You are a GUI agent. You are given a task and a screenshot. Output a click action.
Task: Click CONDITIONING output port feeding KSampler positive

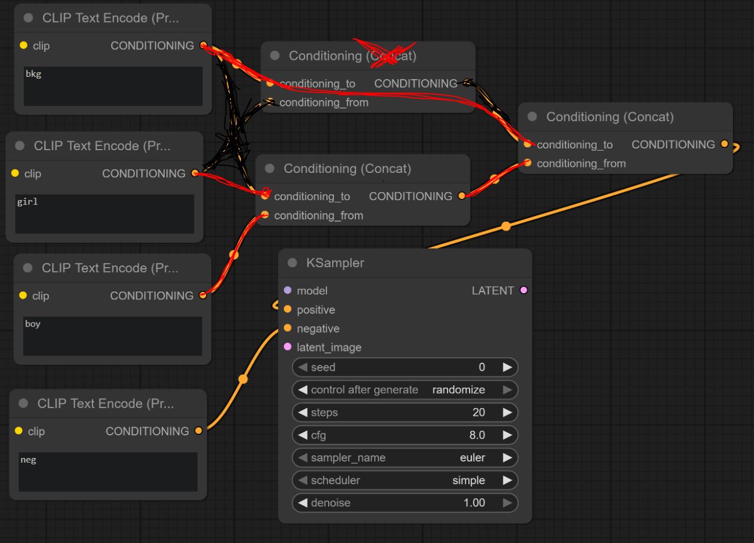pyautogui.click(x=724, y=144)
